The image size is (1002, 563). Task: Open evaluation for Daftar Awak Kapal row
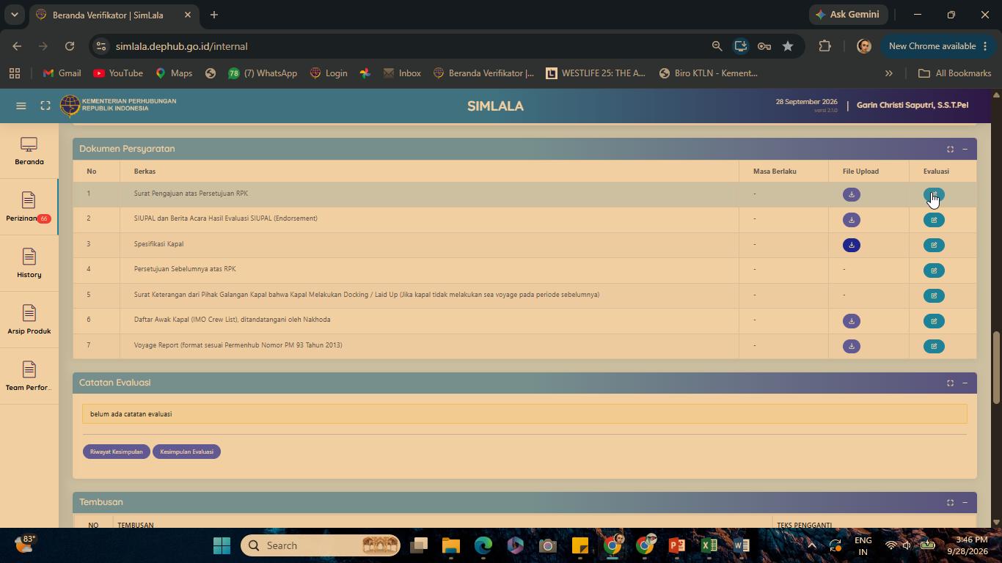(934, 321)
